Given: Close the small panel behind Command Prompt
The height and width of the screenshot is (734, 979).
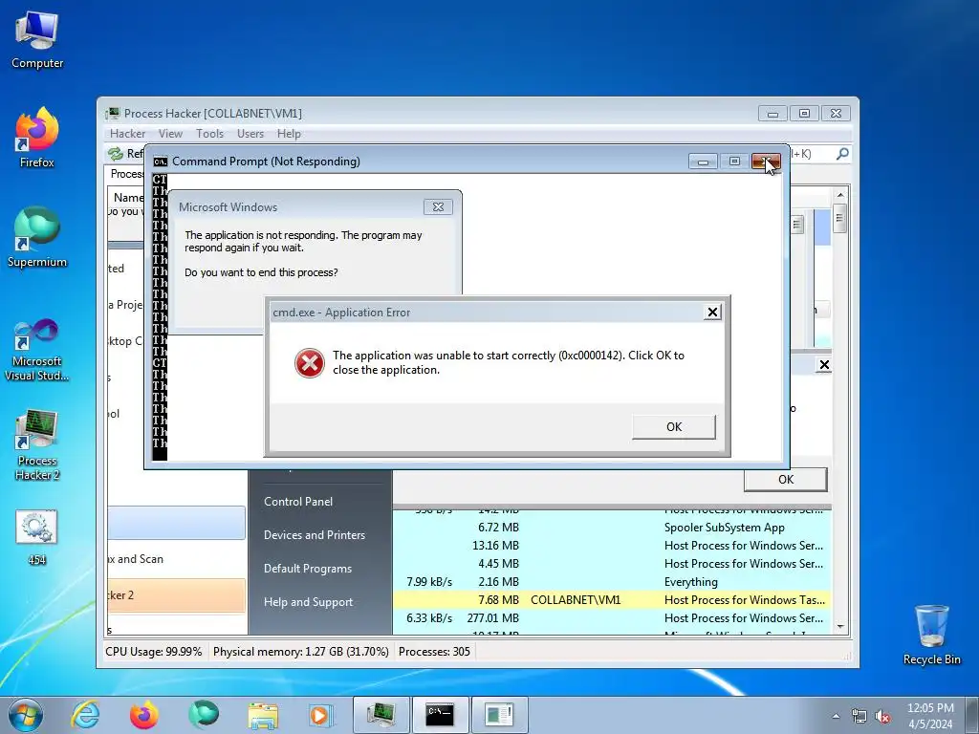Looking at the screenshot, I should point(824,364).
